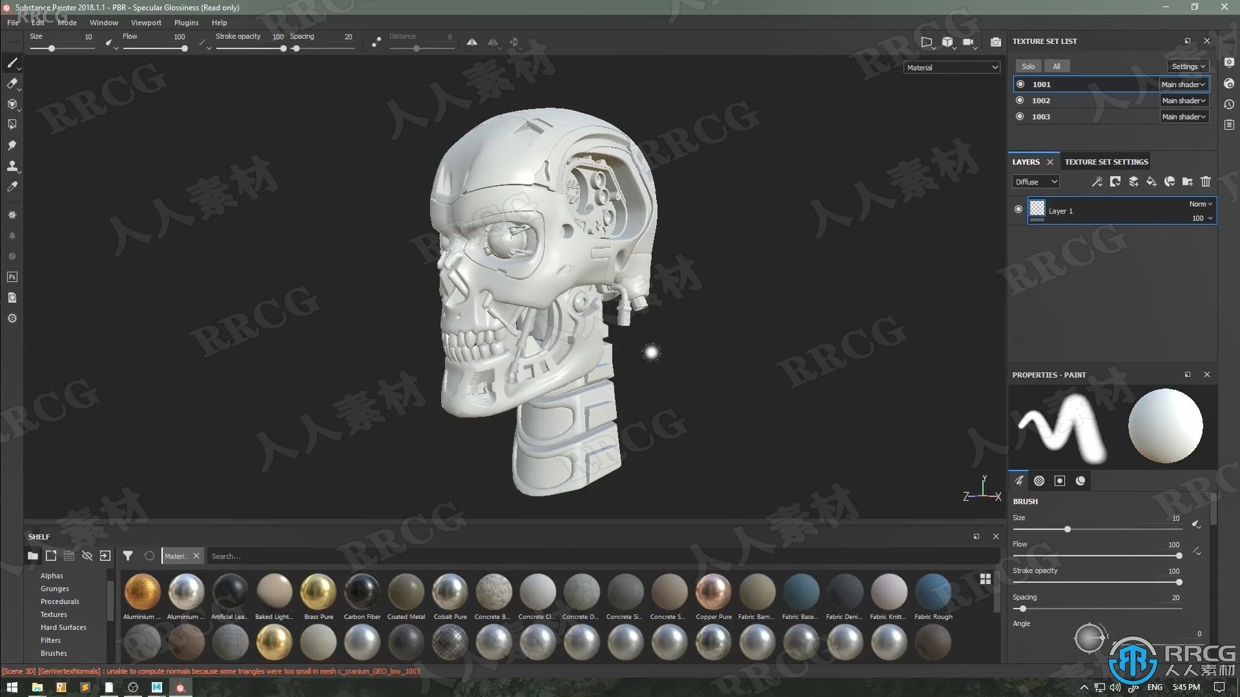Switch to the Layers tab
Screen dimensions: 1240x697
pos(1026,162)
